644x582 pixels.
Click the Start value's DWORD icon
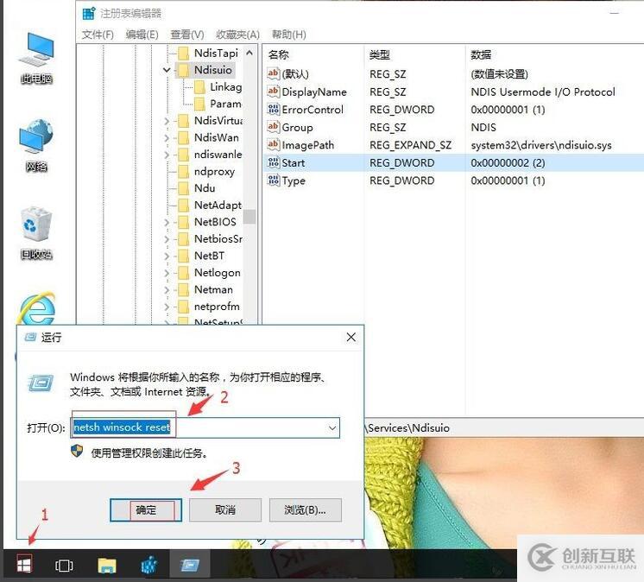pyautogui.click(x=274, y=162)
